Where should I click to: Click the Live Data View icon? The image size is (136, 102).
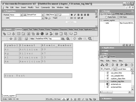click(x=26, y=39)
